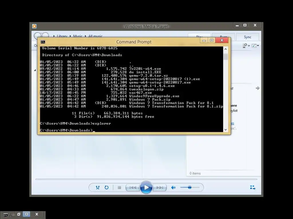Click the setup-w8.1-1.4.6.exe entry

[x=152, y=86]
